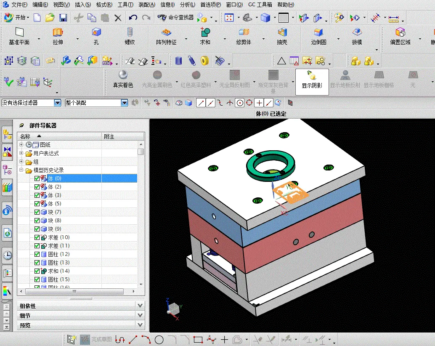Expand the 用户表达式 tree node
Viewport: 435px width, 346px height.
click(x=21, y=153)
